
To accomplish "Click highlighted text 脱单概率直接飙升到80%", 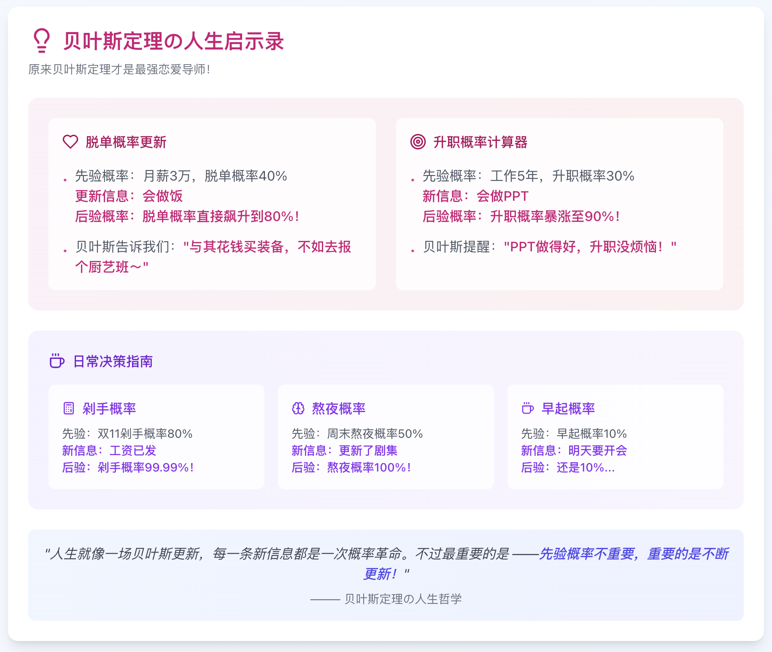I will pos(220,216).
